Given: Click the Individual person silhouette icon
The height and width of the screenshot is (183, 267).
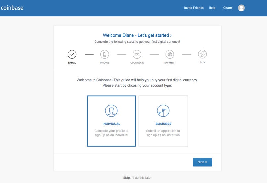Looking at the screenshot, I should point(111,110).
